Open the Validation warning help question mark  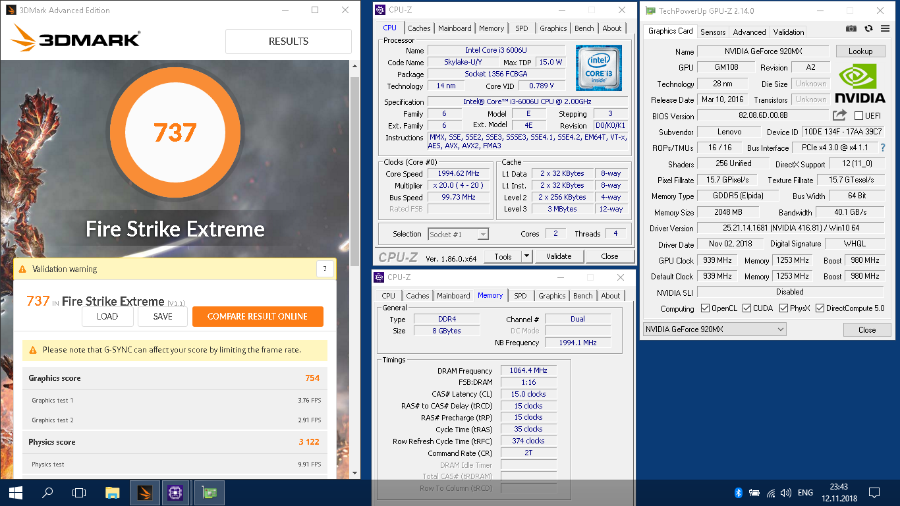[324, 269]
